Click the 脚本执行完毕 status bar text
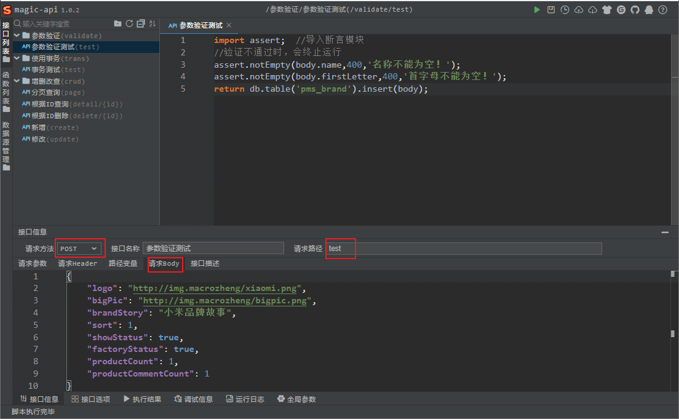This screenshot has height=419, width=679. click(33, 412)
